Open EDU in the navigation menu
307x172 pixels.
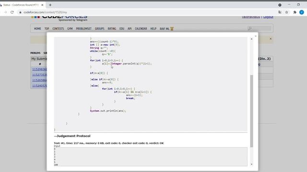point(122,29)
